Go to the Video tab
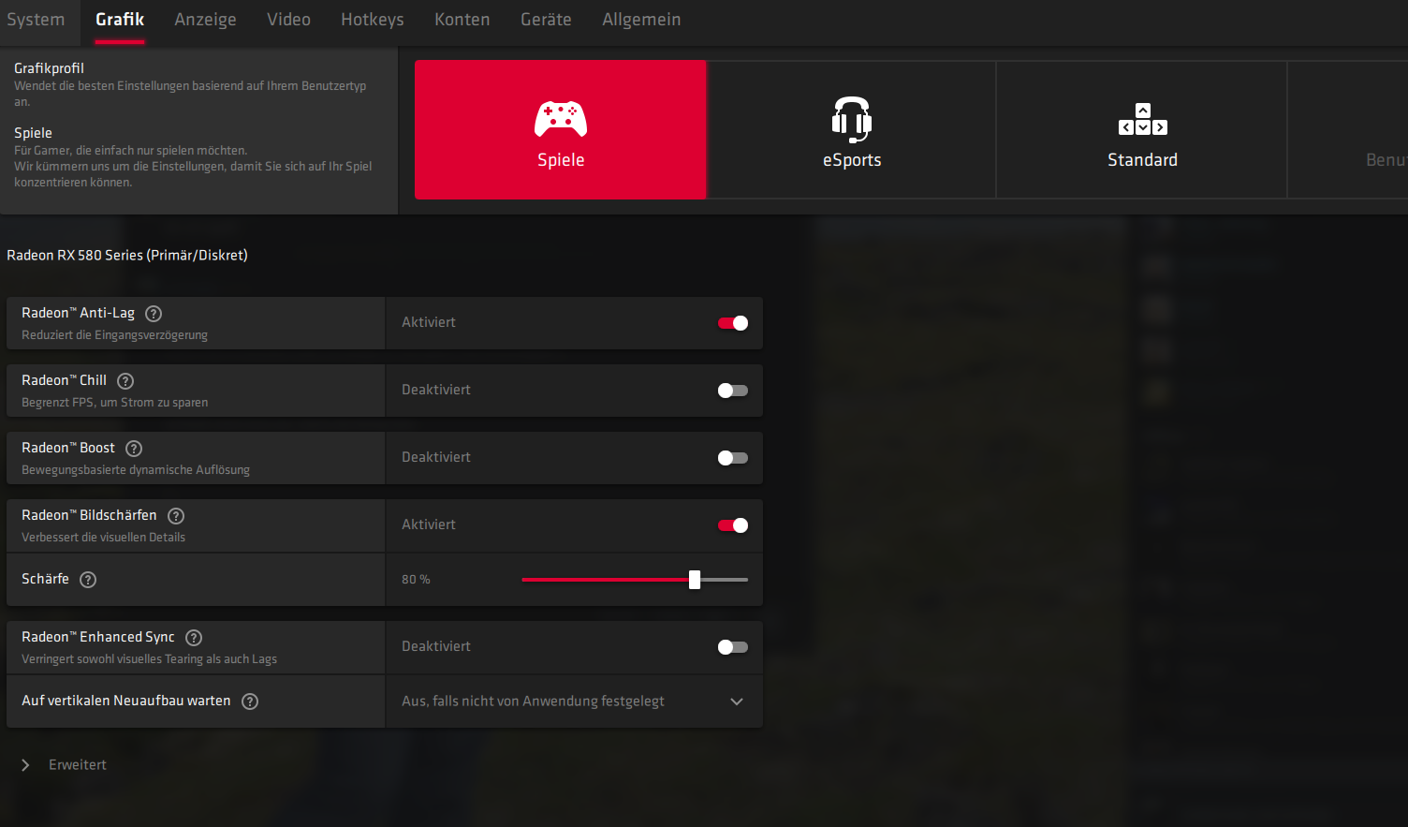 point(288,20)
